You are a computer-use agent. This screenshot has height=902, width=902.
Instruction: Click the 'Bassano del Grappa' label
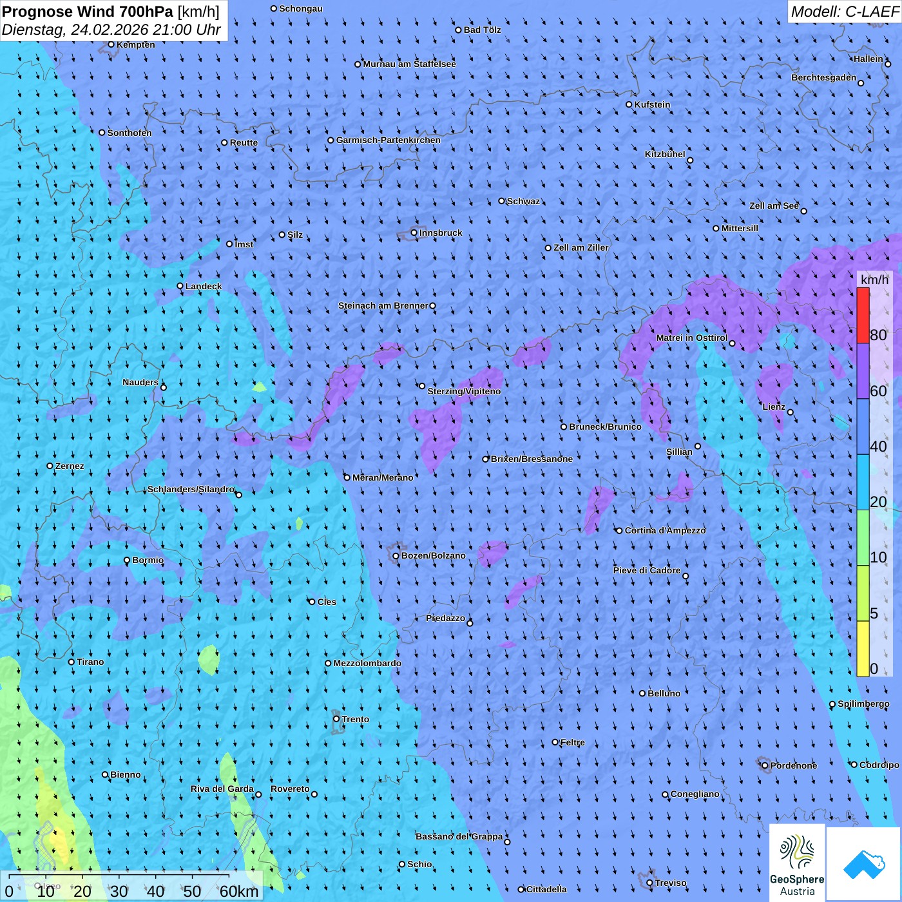pyautogui.click(x=459, y=836)
